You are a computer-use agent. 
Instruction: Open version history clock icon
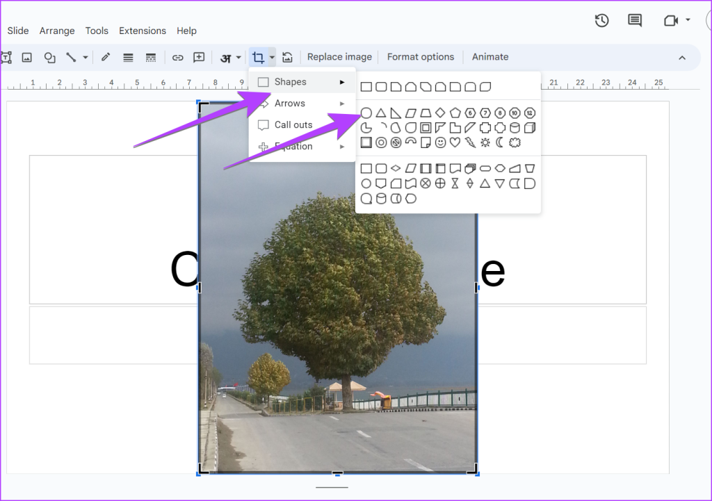click(602, 20)
